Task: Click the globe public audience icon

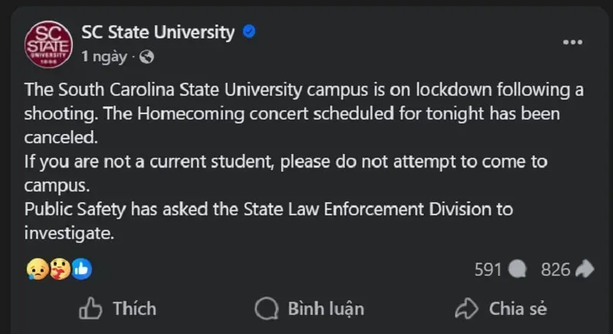Action: [147, 57]
